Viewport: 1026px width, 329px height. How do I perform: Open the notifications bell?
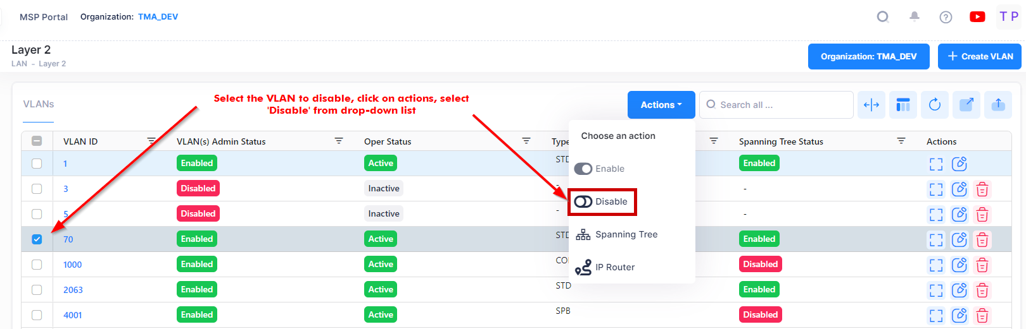[914, 17]
